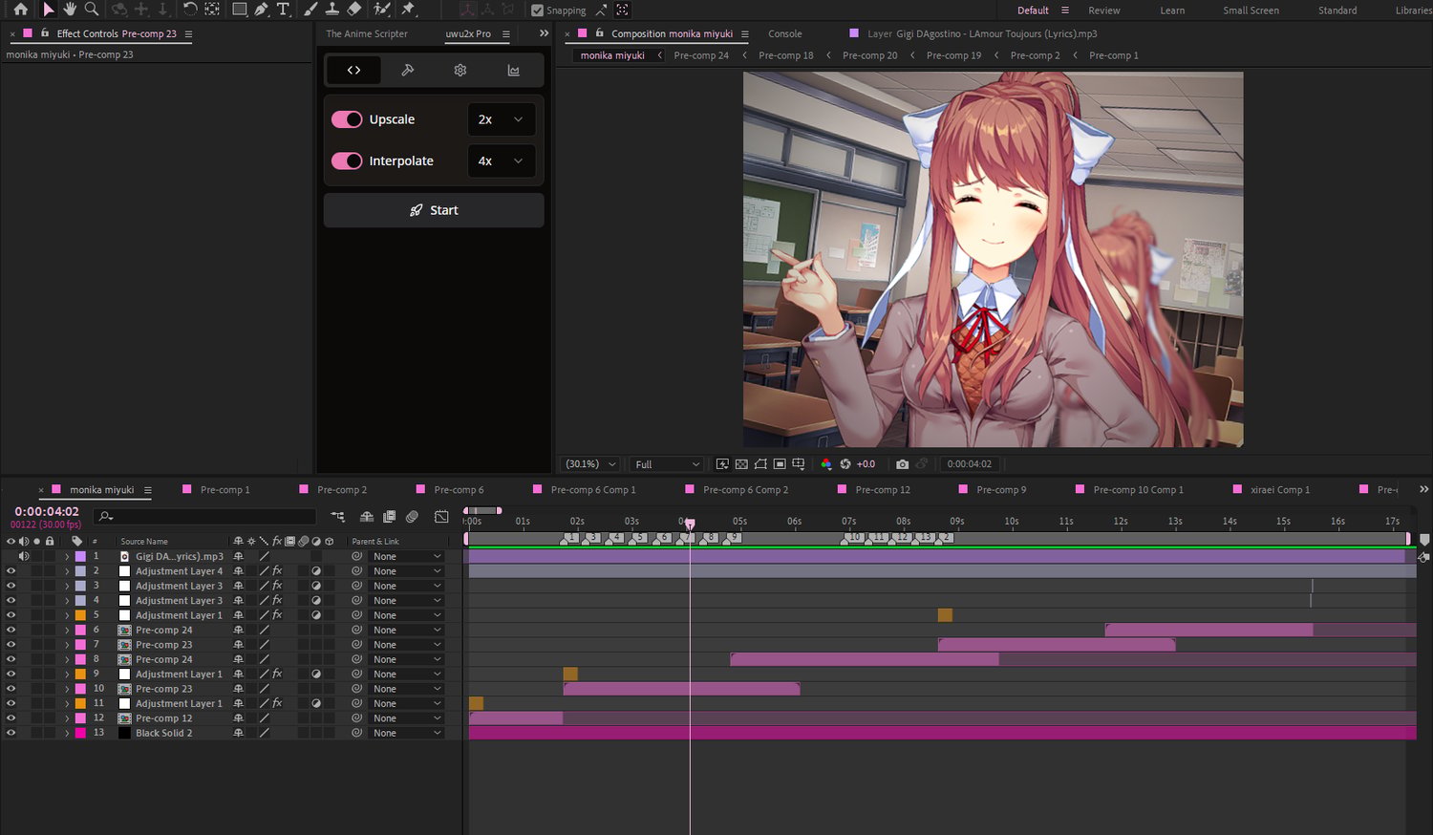Hide Adjustment Layer 4 visibility eye

point(11,571)
